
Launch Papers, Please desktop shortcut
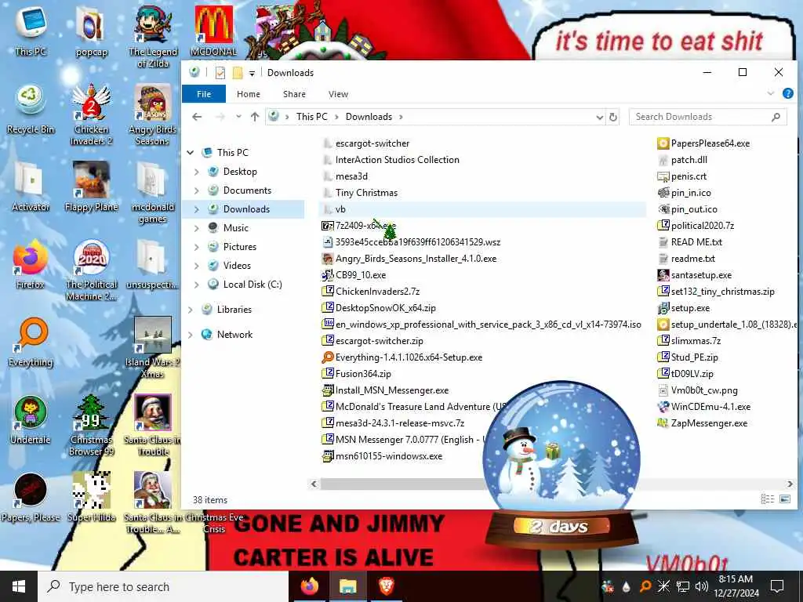pyautogui.click(x=31, y=498)
